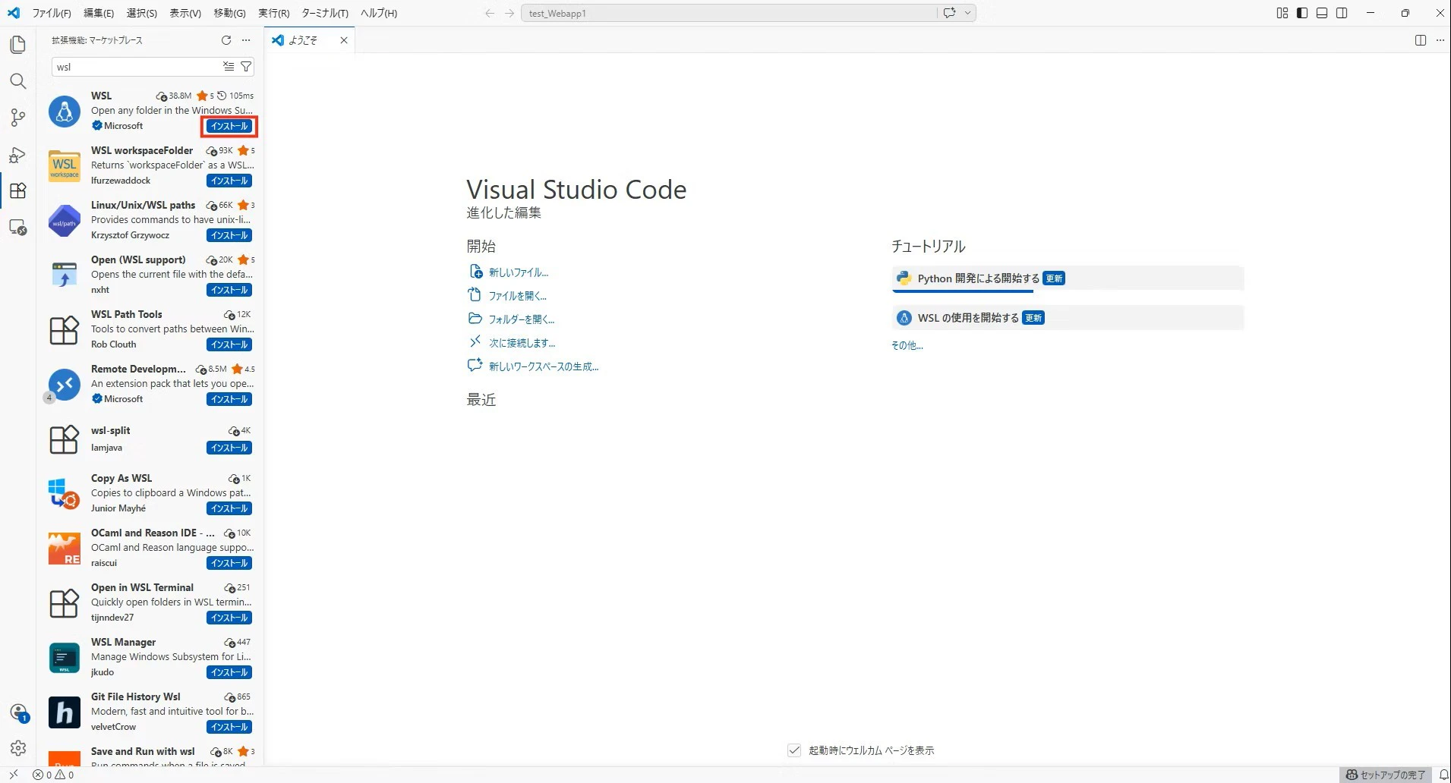
Task: Open the Search view in activity bar
Action: point(18,81)
